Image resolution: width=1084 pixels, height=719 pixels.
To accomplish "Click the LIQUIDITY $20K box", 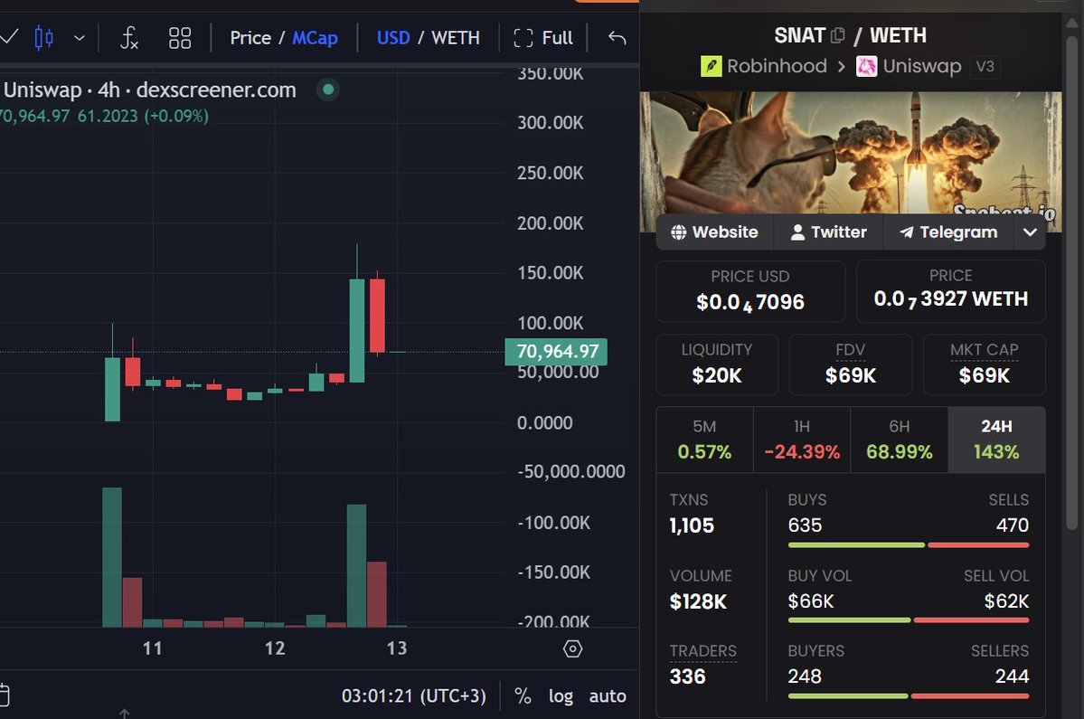I will (x=717, y=364).
